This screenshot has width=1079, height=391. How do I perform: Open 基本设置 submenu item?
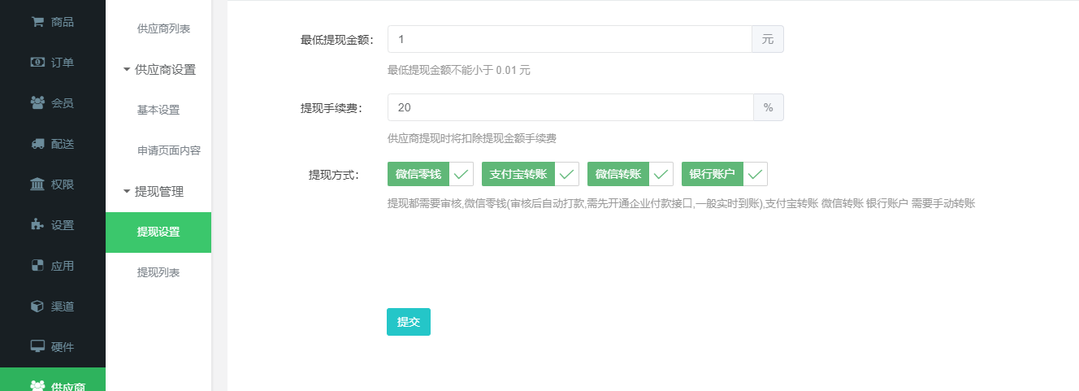pyautogui.click(x=158, y=111)
